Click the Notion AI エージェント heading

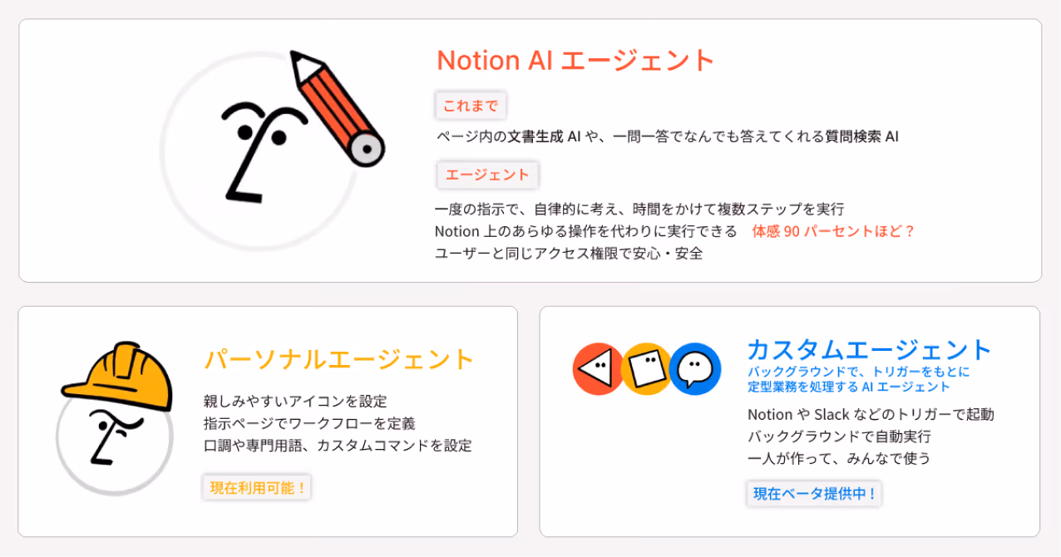point(575,60)
